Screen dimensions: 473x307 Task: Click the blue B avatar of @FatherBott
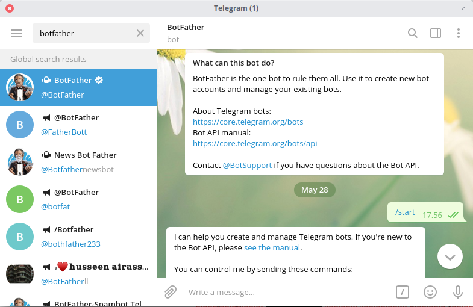coord(20,125)
